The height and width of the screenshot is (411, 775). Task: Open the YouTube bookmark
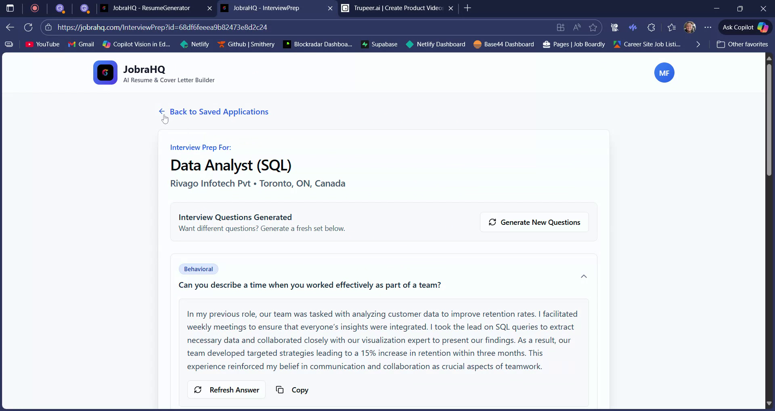point(42,44)
